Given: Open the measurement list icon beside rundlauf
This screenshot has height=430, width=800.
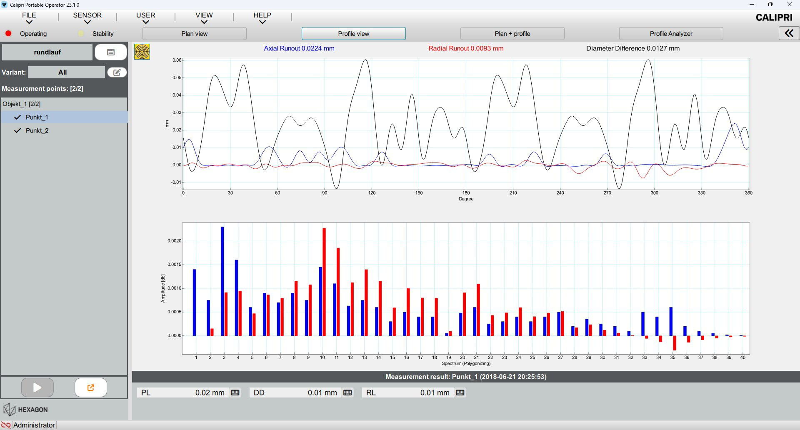Looking at the screenshot, I should click(111, 52).
